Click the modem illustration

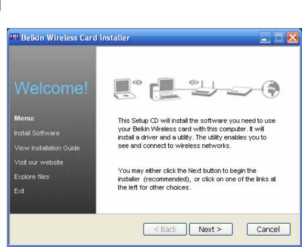click(x=239, y=91)
